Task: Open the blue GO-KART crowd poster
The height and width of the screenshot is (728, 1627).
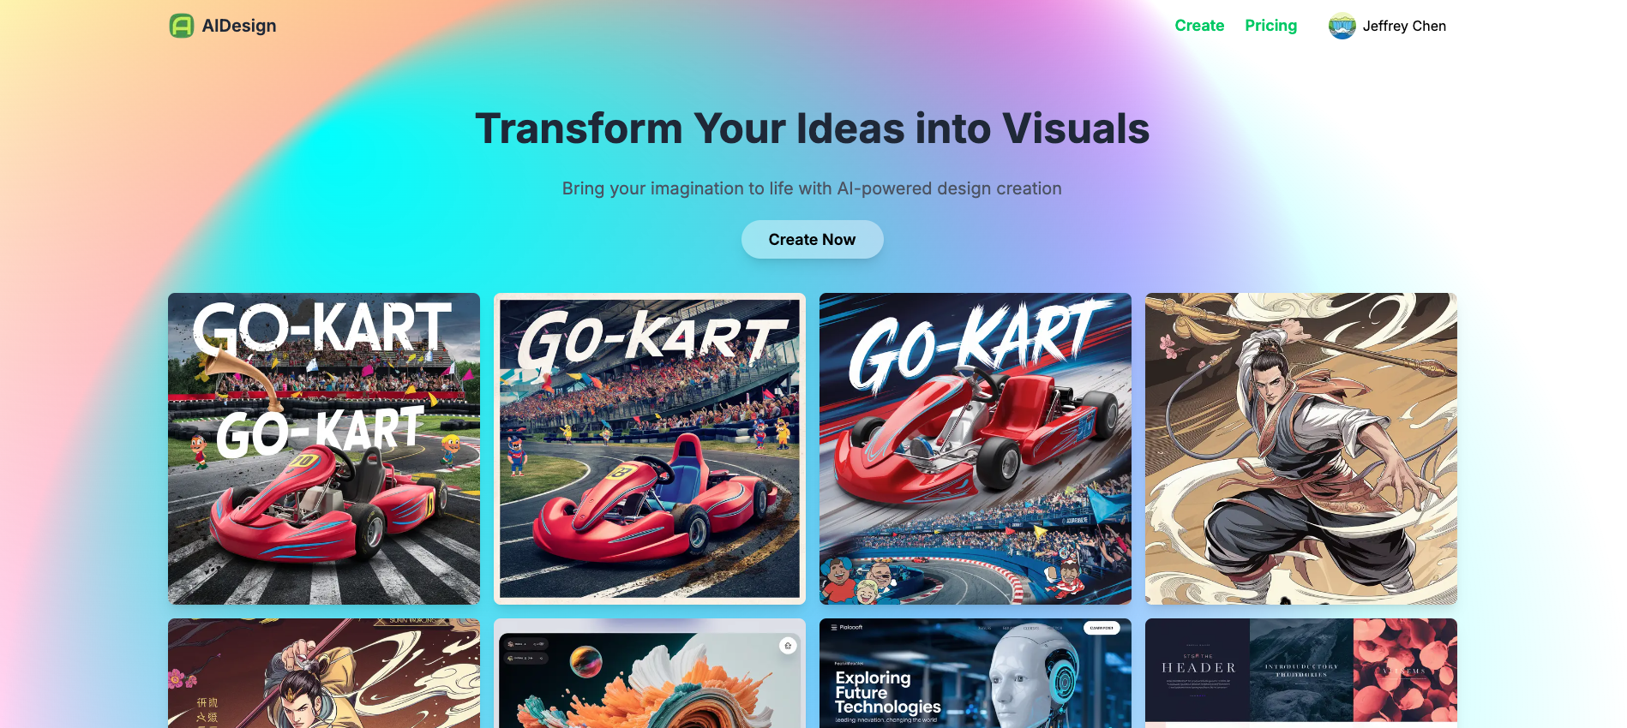Action: [976, 449]
